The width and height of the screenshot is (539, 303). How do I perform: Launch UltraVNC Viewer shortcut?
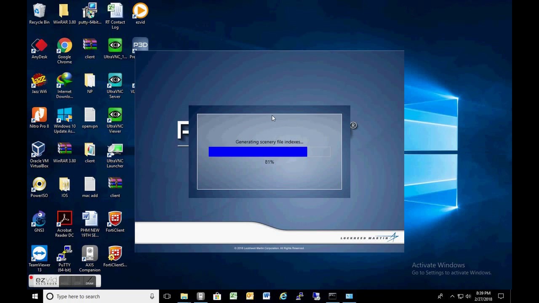point(115,120)
